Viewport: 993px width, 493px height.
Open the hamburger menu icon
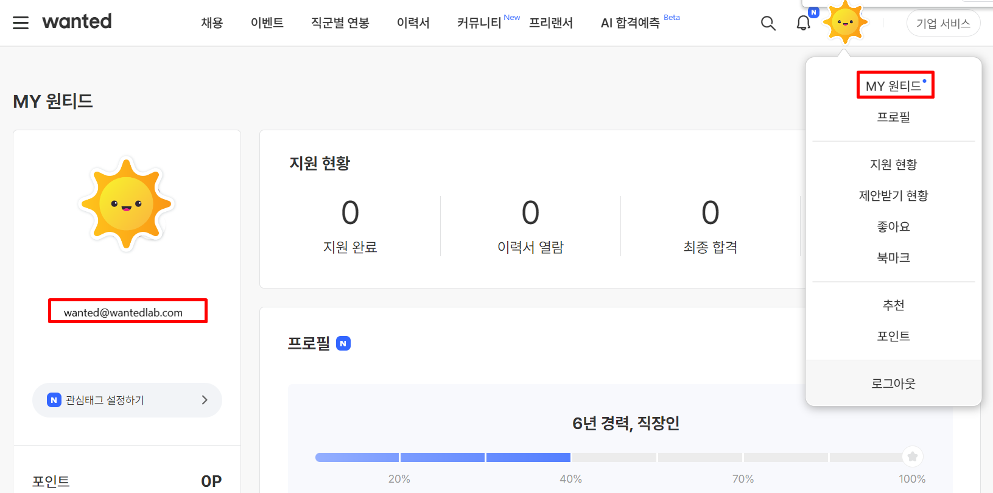click(x=21, y=23)
